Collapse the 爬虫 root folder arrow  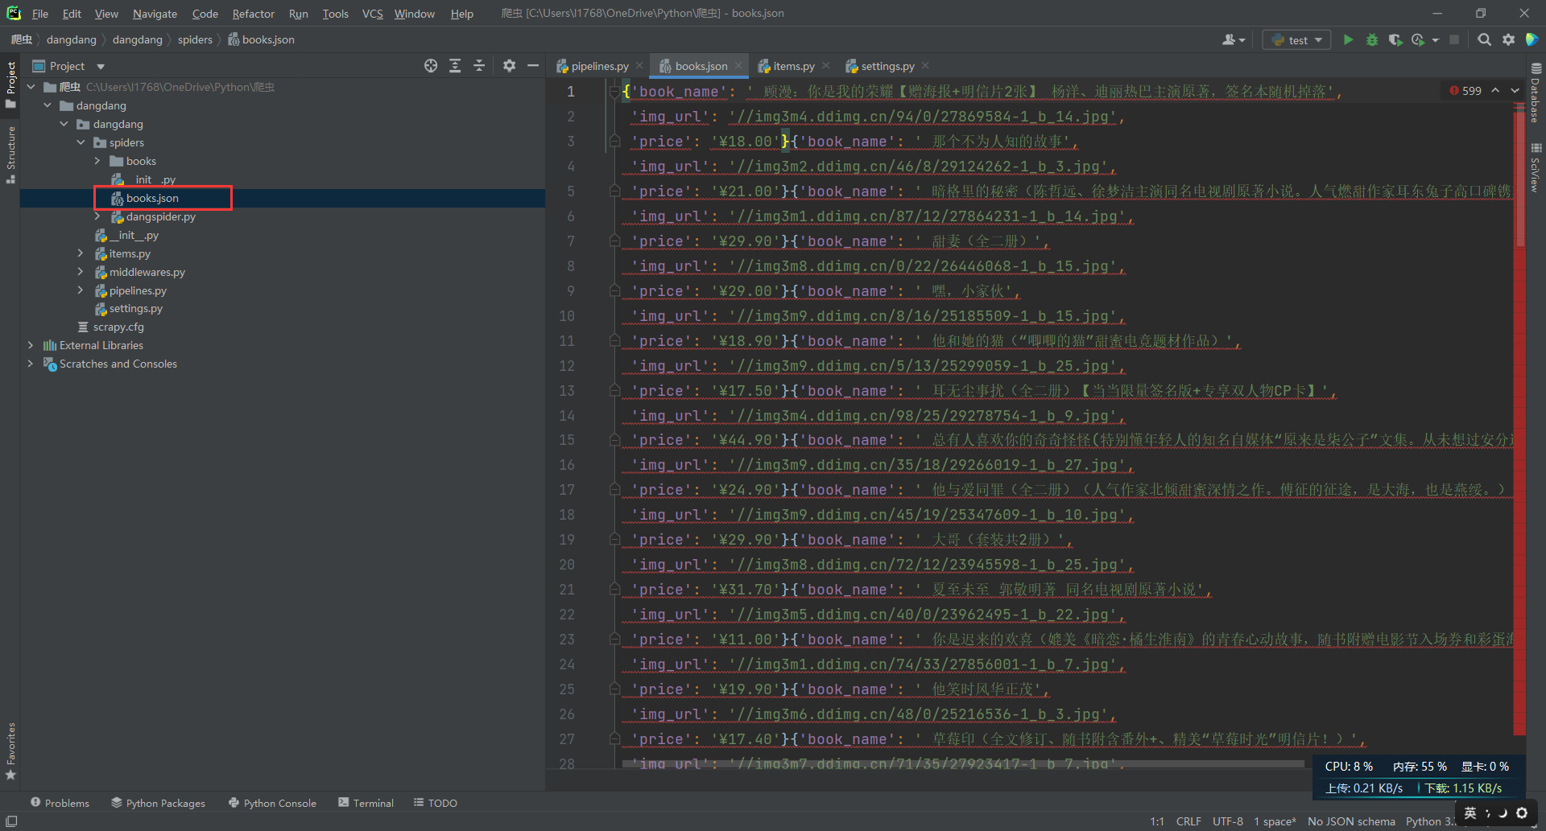coord(31,87)
